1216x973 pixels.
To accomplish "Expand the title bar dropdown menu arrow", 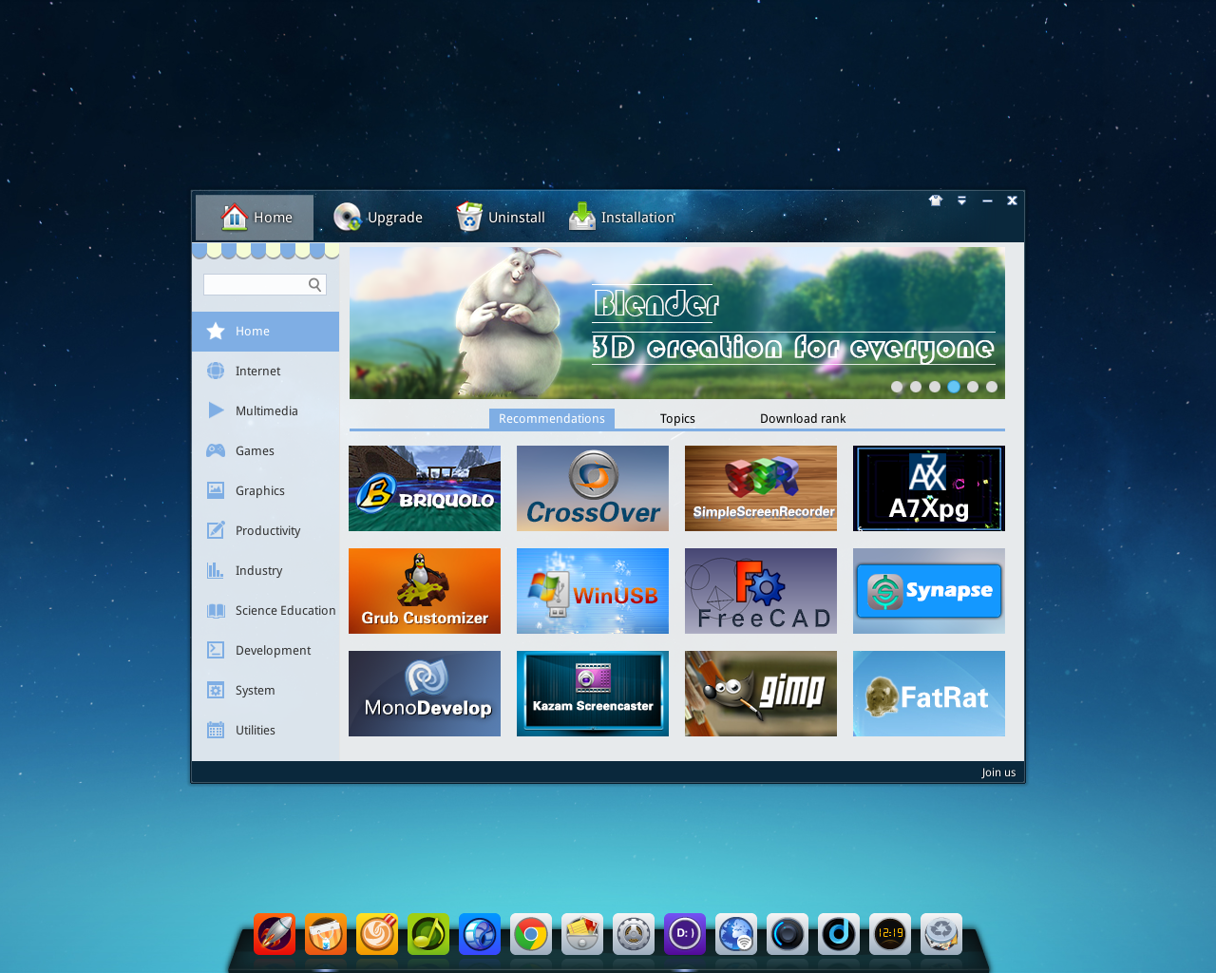I will (961, 200).
